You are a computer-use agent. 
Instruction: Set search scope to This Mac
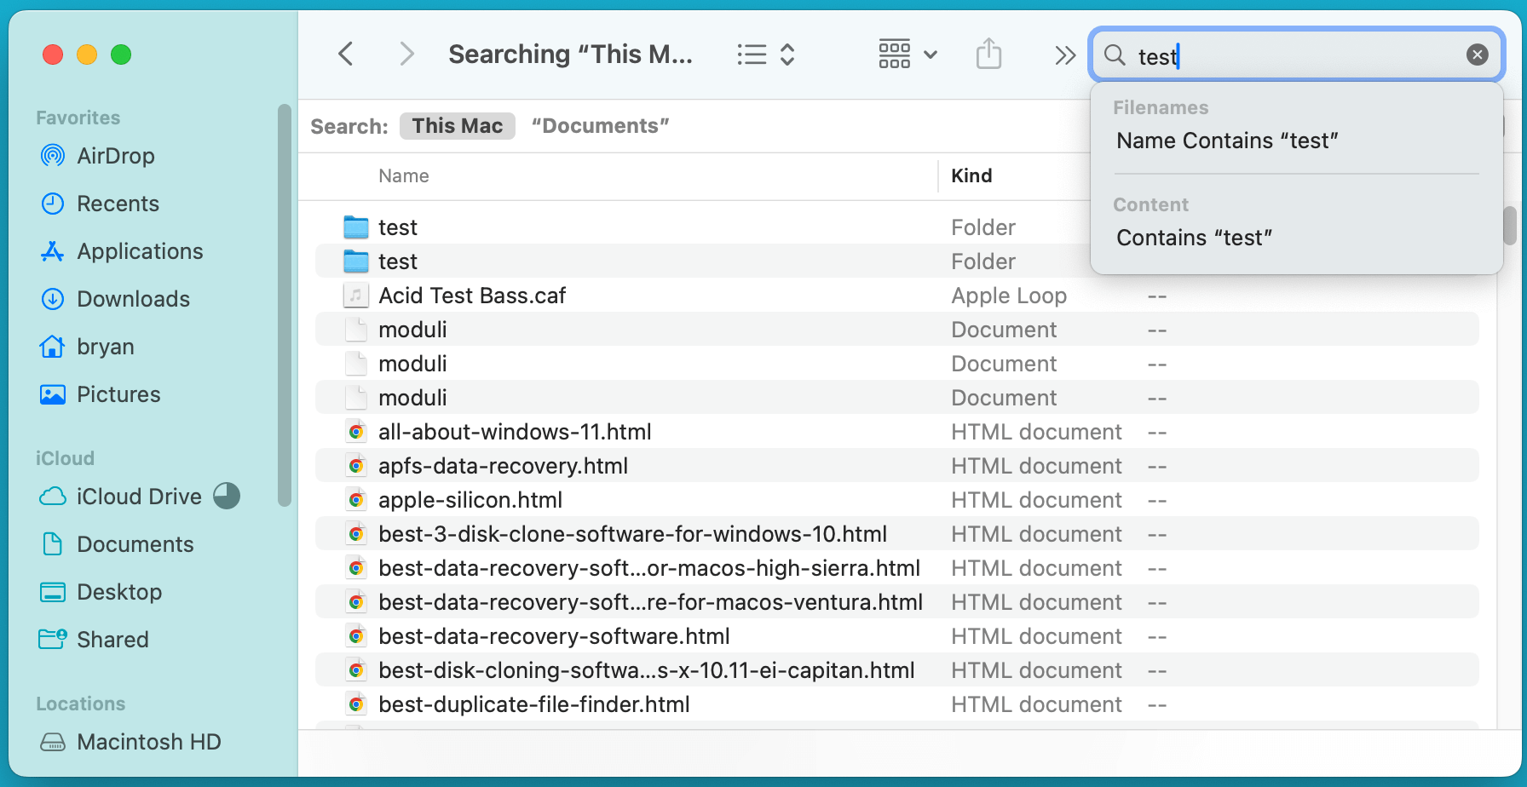click(457, 126)
